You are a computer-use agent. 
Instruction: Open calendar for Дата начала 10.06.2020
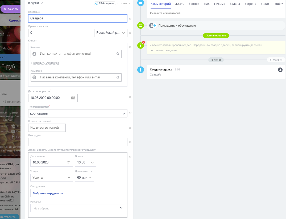[68, 163]
